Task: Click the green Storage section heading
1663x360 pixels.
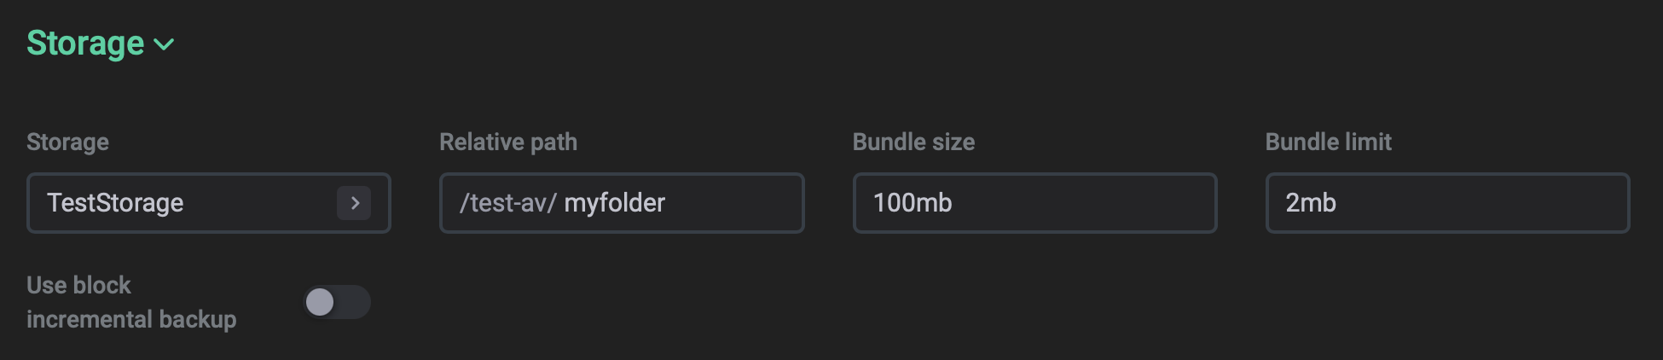Action: point(85,44)
